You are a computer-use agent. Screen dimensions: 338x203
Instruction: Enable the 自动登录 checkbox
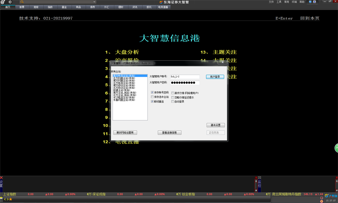coord(172,102)
